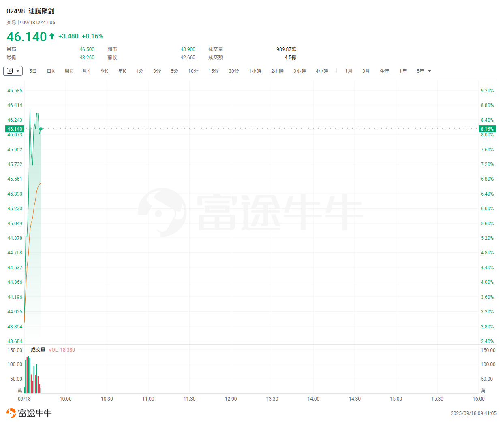Choose the 15分 interval

(x=214, y=71)
